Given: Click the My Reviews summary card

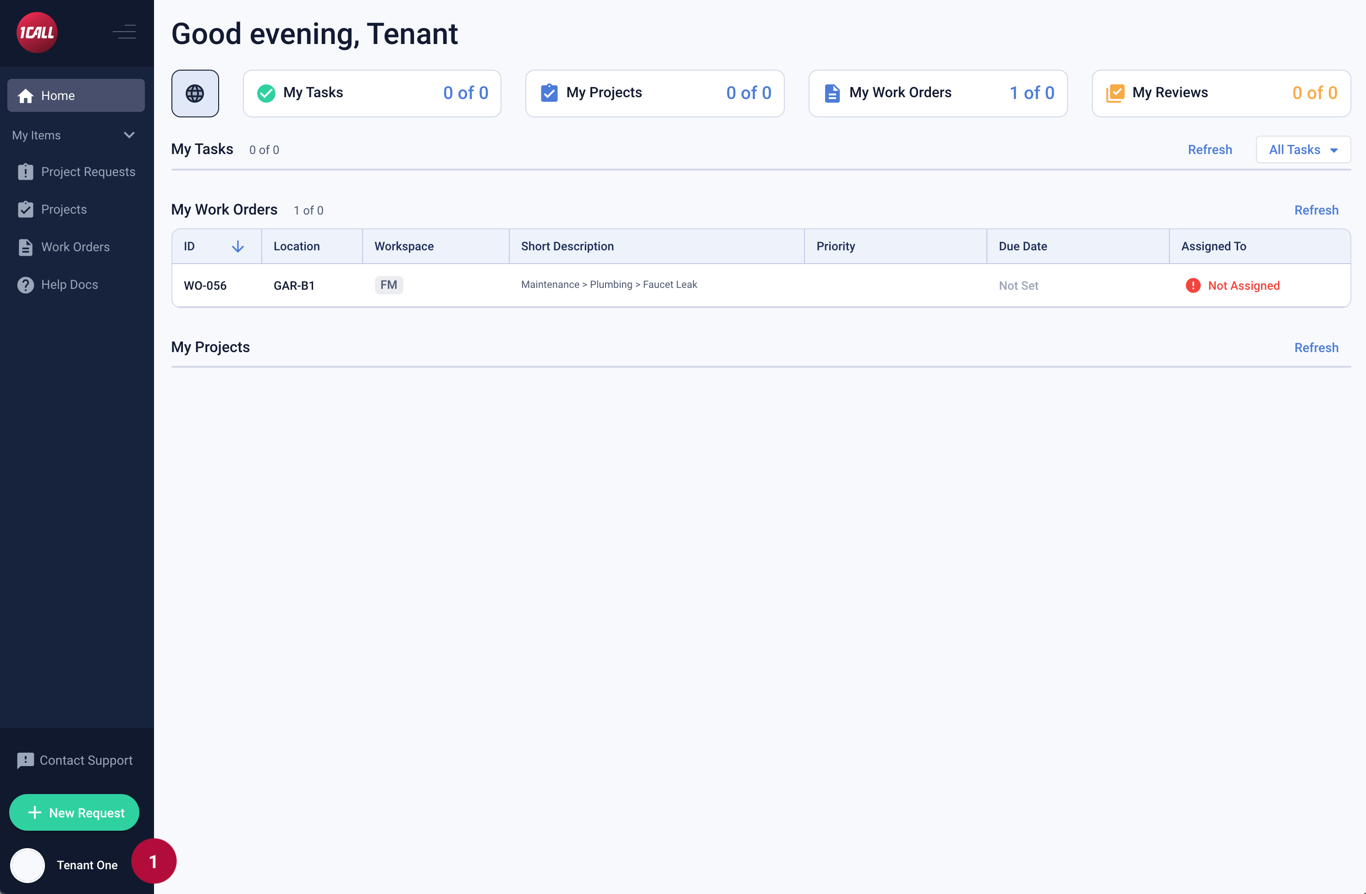Looking at the screenshot, I should tap(1221, 94).
